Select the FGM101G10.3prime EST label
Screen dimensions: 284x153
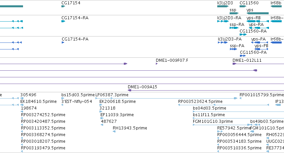click(x=213, y=121)
